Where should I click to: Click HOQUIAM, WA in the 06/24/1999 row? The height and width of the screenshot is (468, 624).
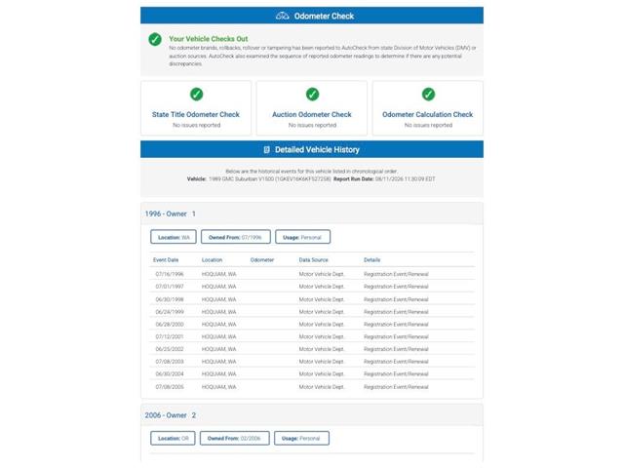218,312
